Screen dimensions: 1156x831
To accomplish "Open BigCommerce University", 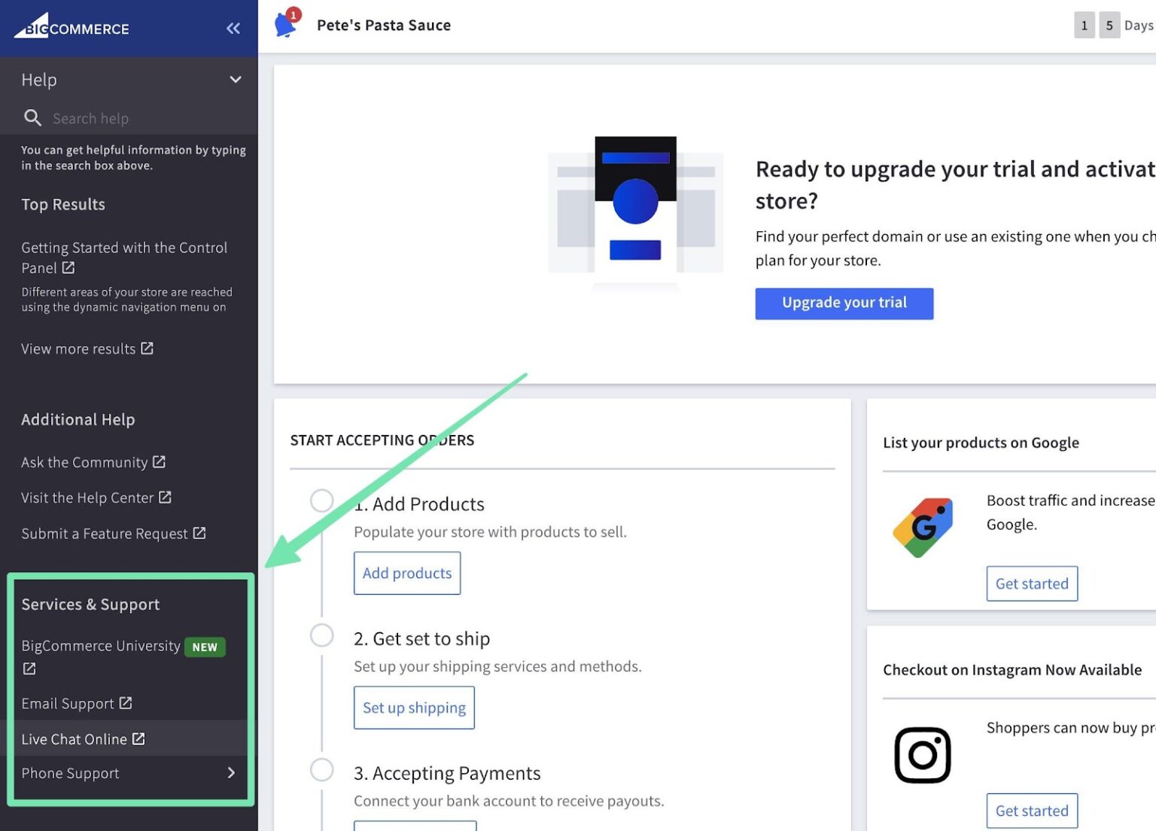I will click(x=101, y=646).
